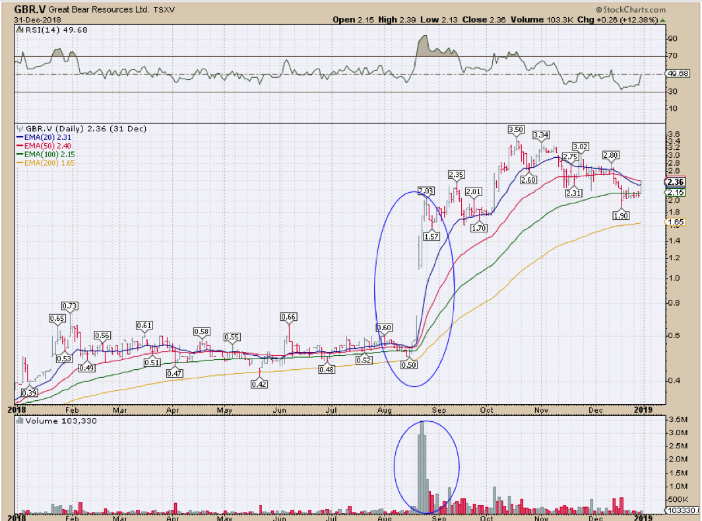Click the Chg +0.26 (+12.38%) value

click(618, 20)
